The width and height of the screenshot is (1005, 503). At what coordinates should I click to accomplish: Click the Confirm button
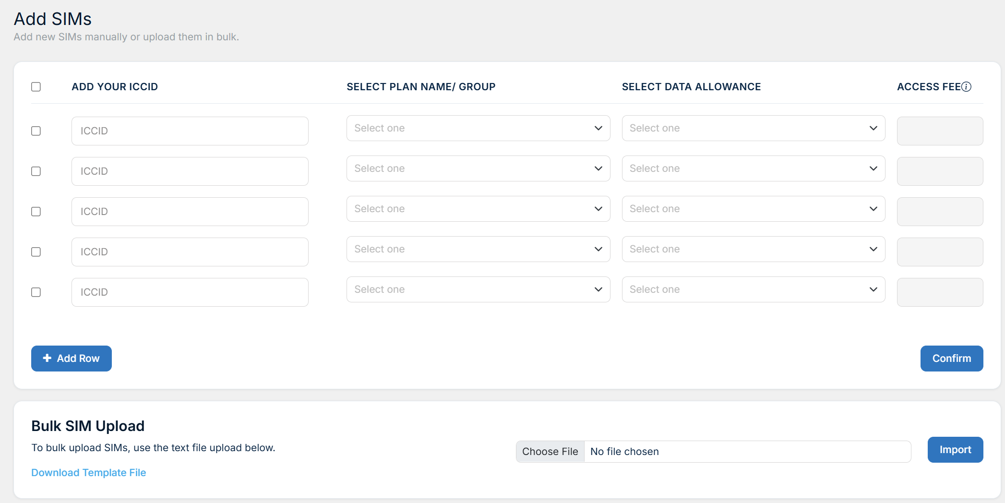tap(952, 359)
